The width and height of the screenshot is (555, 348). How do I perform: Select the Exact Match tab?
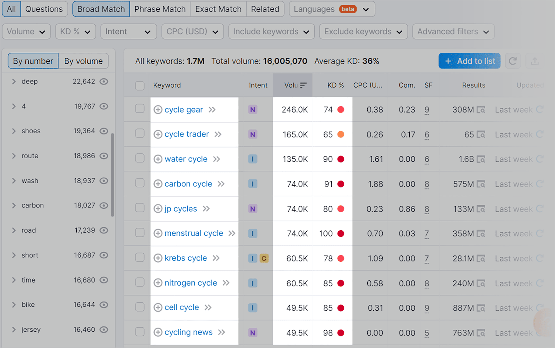pos(218,9)
